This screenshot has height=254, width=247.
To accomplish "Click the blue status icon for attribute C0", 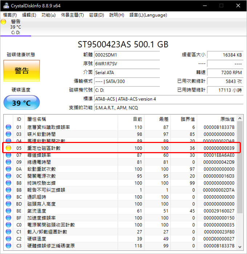I will pyautogui.click(x=8, y=225).
